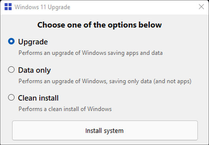This screenshot has height=145, width=209.
Task: Click blank dialog area right of Clean install
Action: [133, 98]
